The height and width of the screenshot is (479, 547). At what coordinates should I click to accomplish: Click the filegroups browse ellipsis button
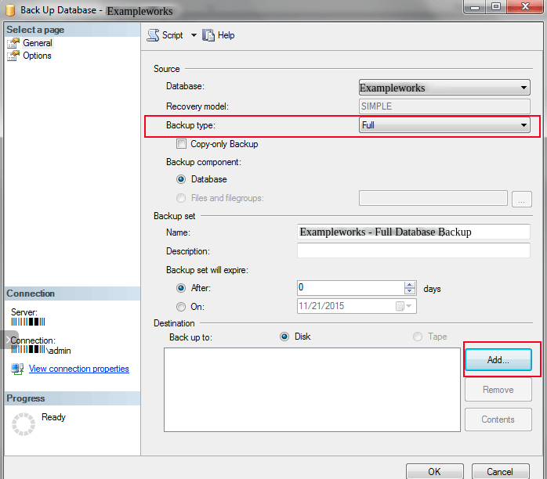[522, 200]
